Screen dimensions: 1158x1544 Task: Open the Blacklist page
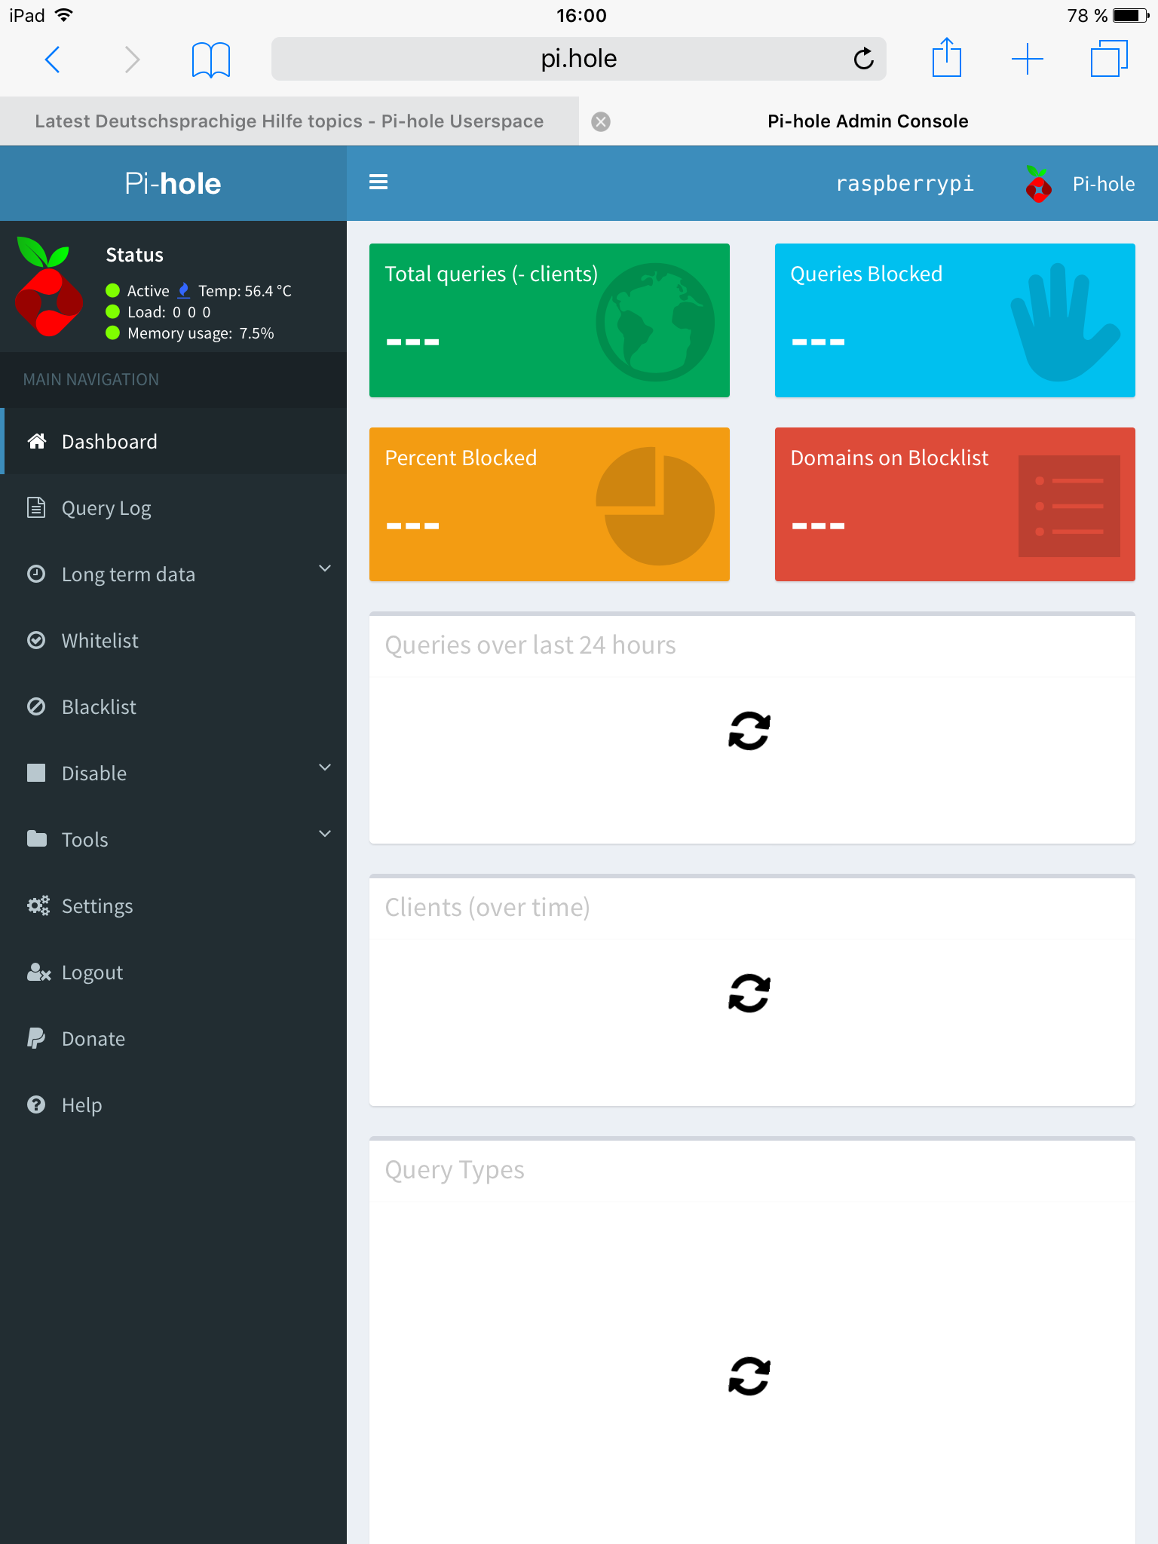pyautogui.click(x=173, y=707)
